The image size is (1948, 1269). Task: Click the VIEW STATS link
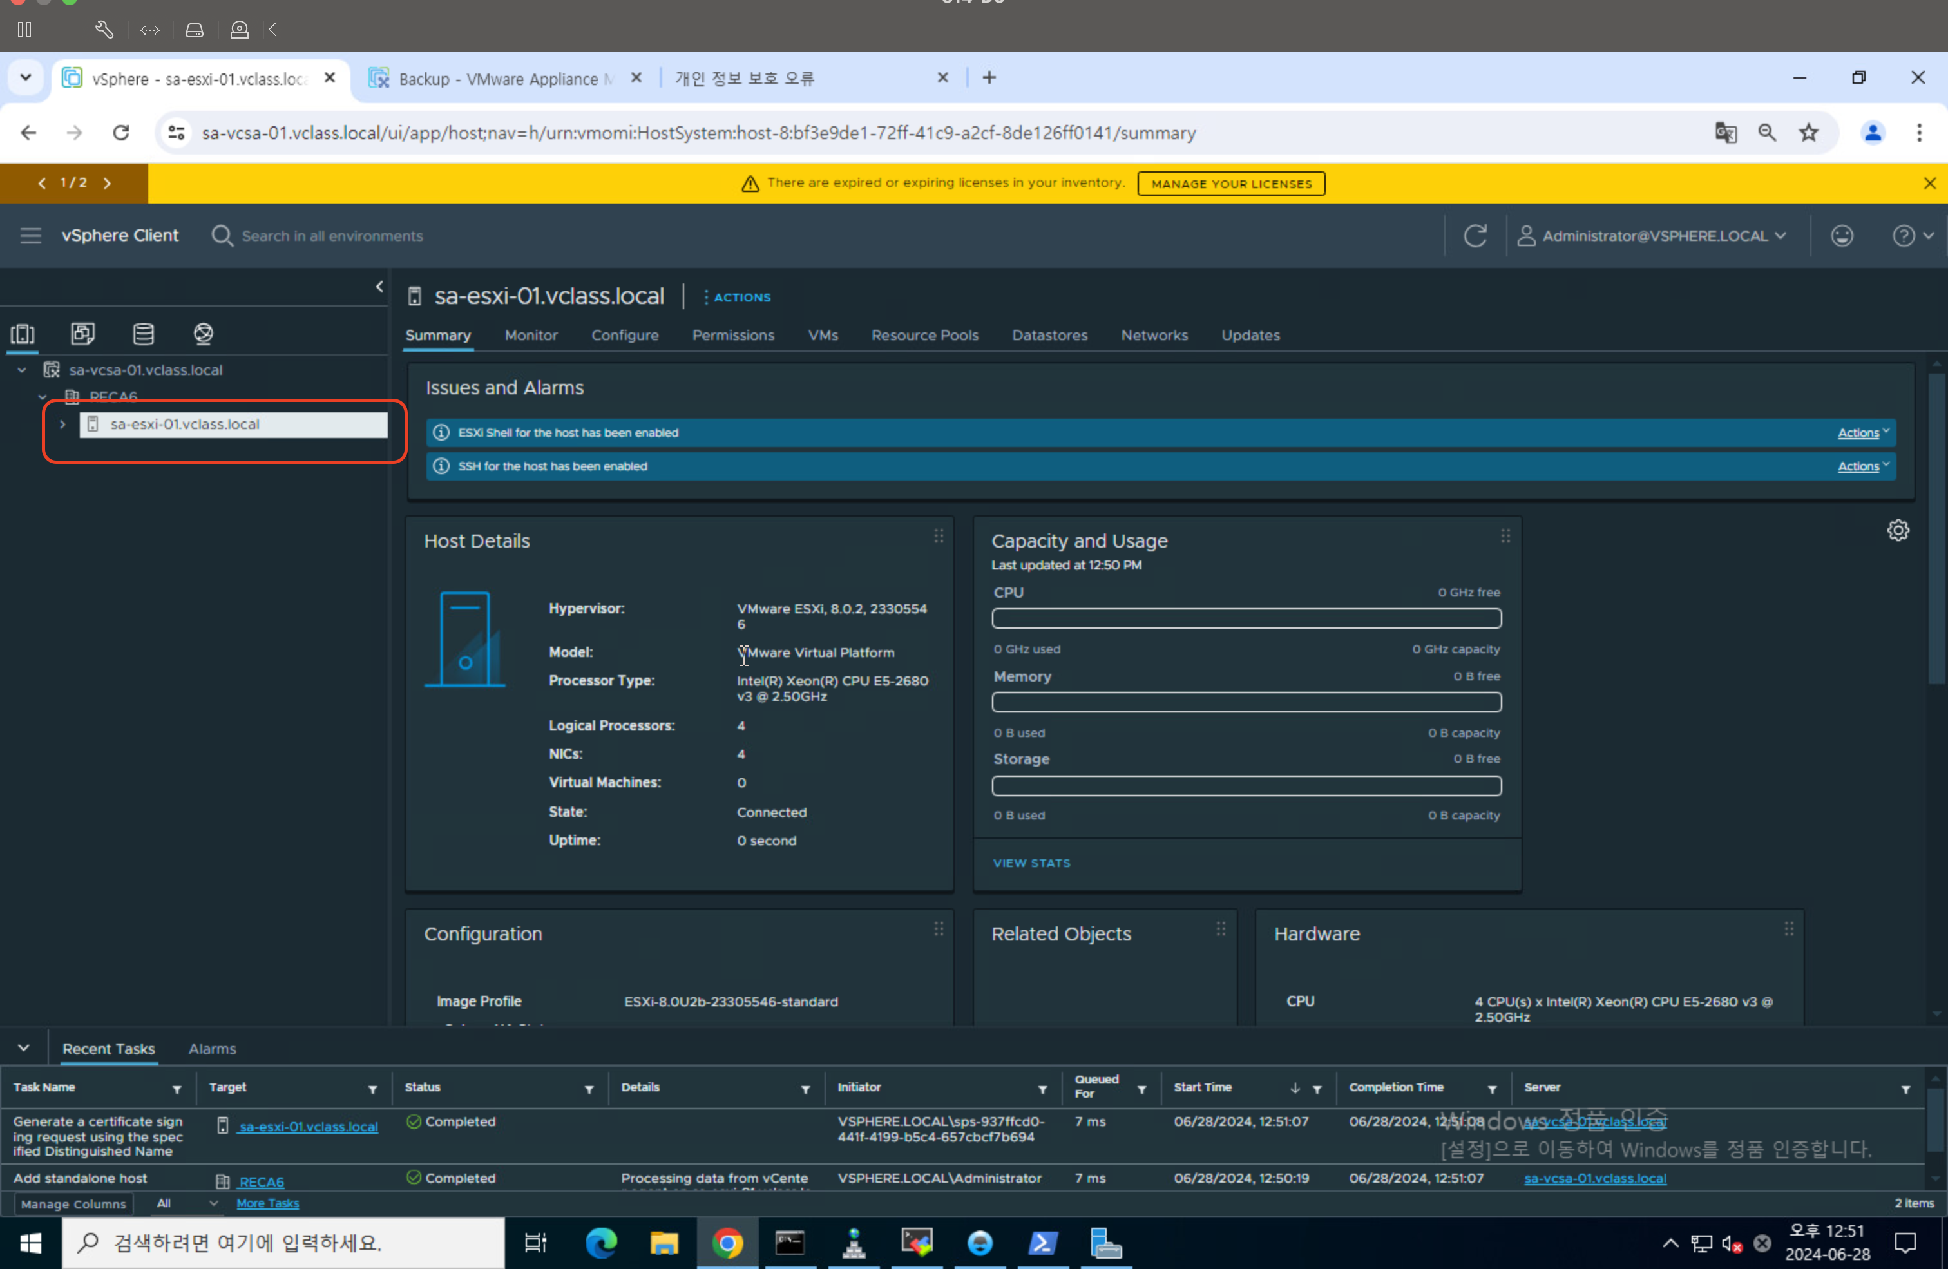pos(1031,863)
